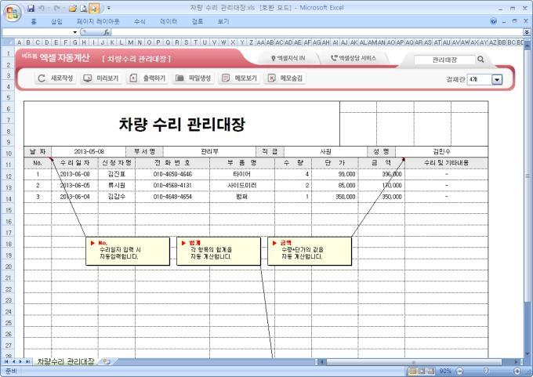
Task: Click the 메모숨김 button
Action: tap(285, 78)
